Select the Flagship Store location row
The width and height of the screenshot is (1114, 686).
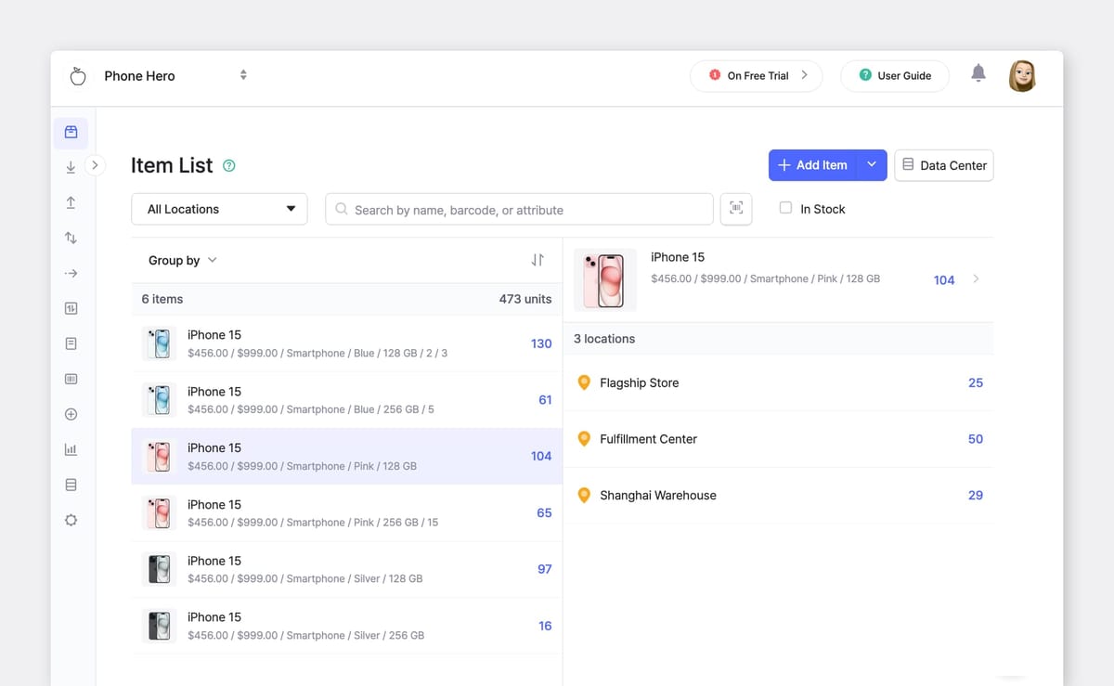(x=778, y=382)
